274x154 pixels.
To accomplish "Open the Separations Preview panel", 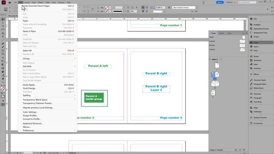I will coord(261,29).
